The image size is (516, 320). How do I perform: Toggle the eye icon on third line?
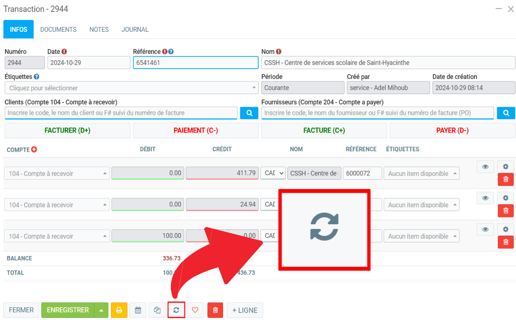coord(485,229)
